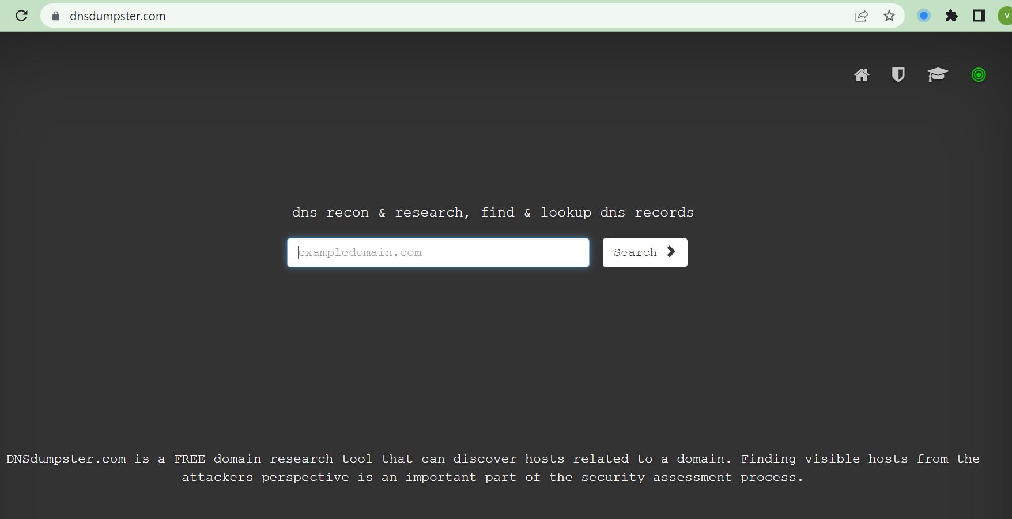
Task: Reload the page with the refresh icon
Action: [21, 16]
